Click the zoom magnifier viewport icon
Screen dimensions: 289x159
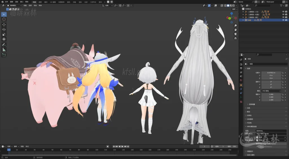(x=235, y=26)
